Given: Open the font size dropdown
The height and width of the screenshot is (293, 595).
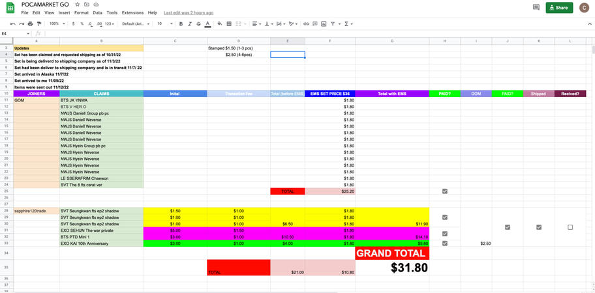Looking at the screenshot, I should [163, 23].
